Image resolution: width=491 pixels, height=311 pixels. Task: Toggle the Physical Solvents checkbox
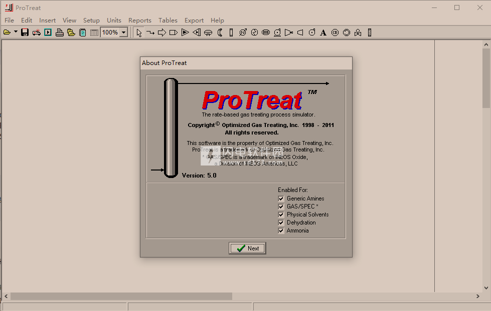click(x=281, y=215)
